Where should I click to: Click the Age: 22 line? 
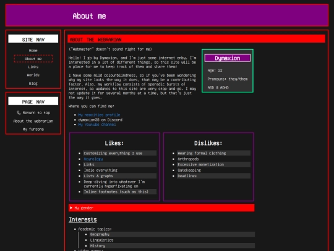[x=215, y=71]
